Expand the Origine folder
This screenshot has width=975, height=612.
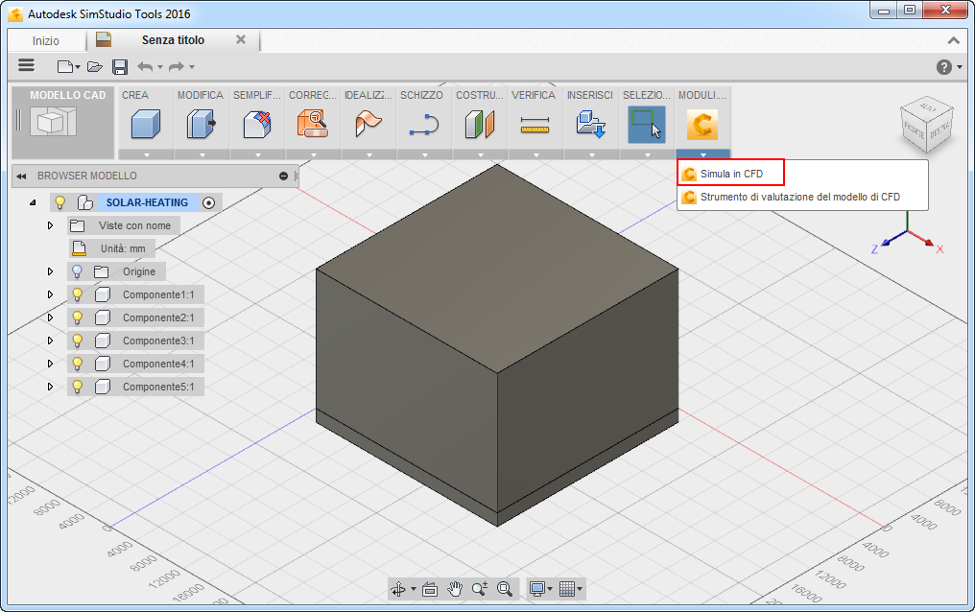pyautogui.click(x=50, y=271)
